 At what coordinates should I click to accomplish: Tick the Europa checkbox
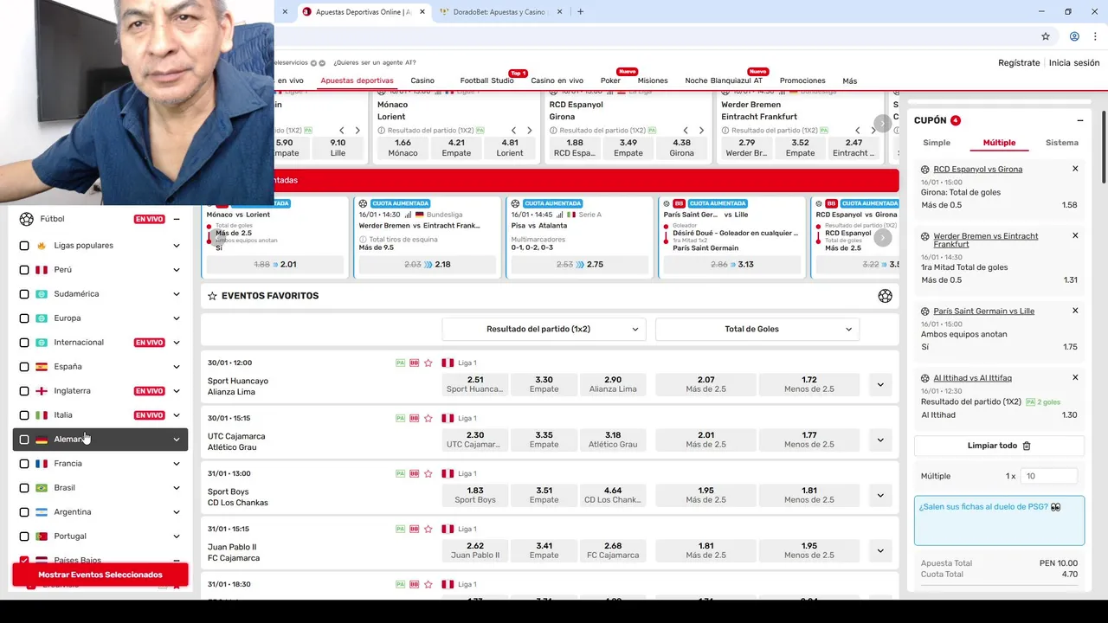tap(24, 318)
